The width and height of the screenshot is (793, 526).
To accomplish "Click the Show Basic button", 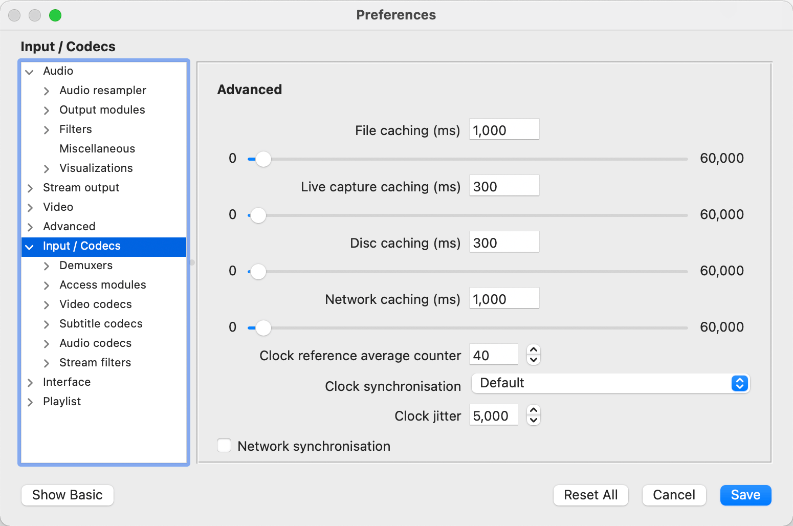I will [68, 495].
